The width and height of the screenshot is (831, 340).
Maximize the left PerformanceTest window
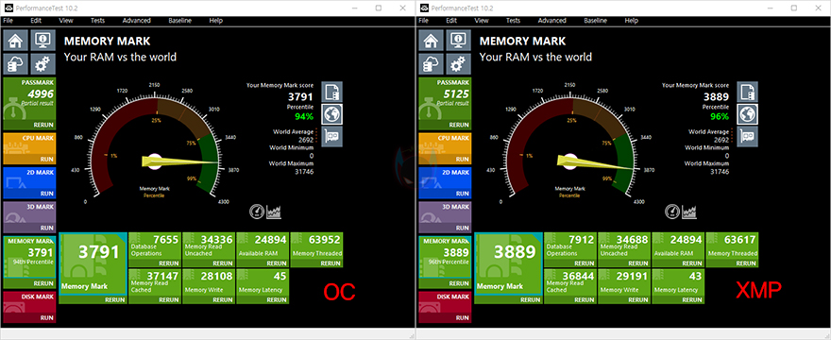[379, 8]
